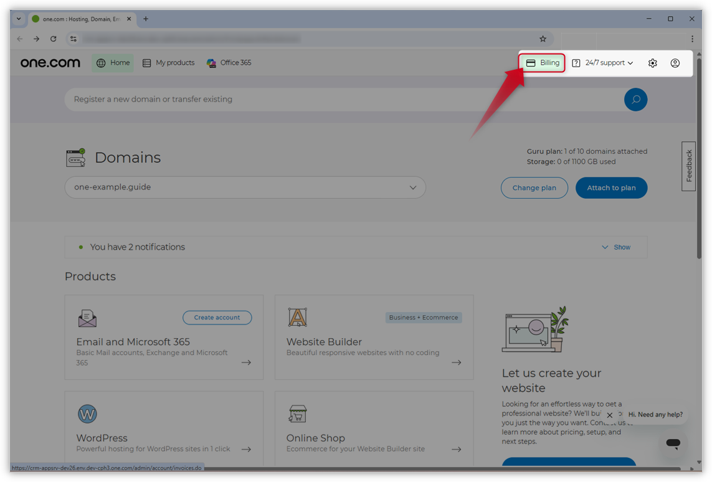Expand the 24/7 support dropdown chevron
Viewport: 712px width, 482px height.
point(630,62)
